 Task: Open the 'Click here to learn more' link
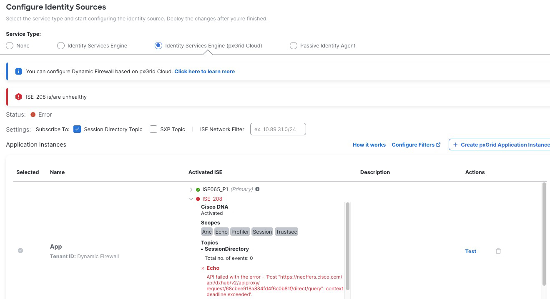coord(204,72)
